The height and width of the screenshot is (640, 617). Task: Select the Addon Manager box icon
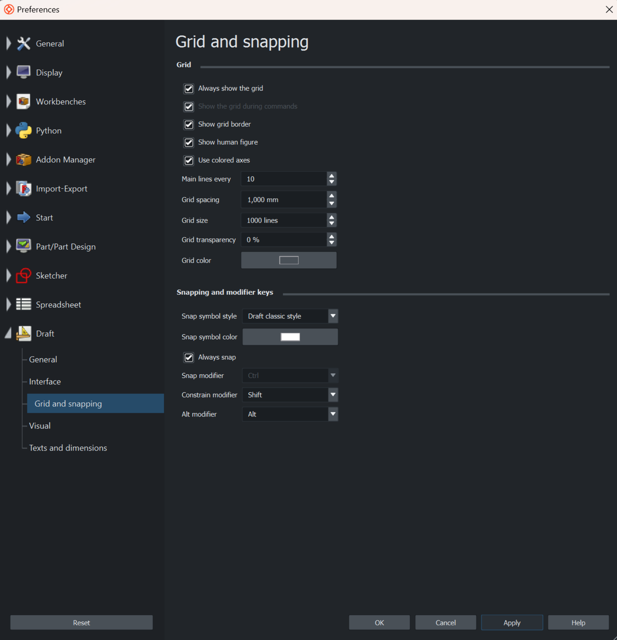click(x=23, y=160)
